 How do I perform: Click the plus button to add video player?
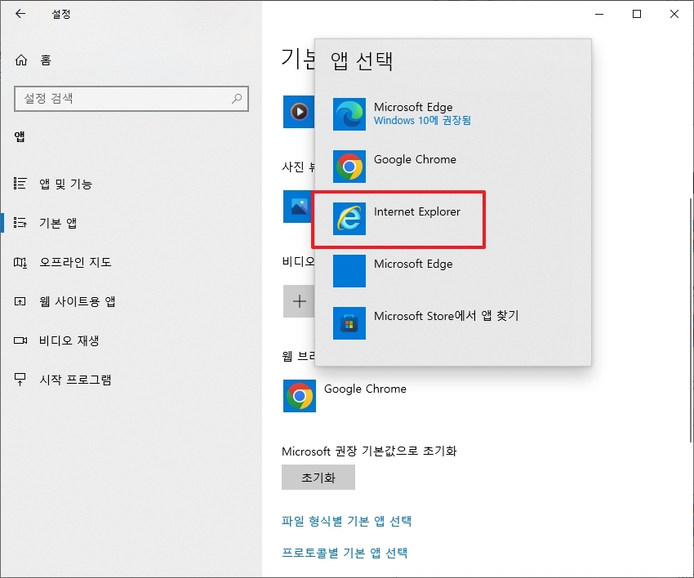click(299, 301)
